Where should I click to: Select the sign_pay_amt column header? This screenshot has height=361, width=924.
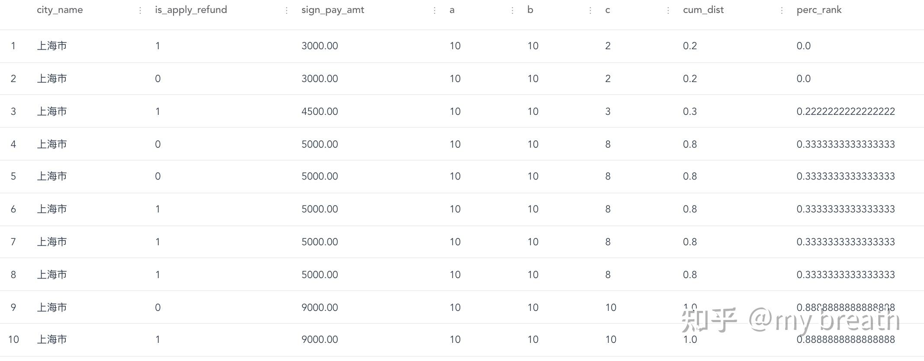[x=333, y=10]
